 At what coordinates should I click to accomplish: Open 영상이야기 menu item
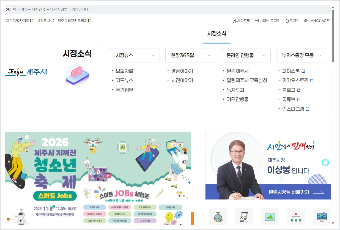coord(182,71)
